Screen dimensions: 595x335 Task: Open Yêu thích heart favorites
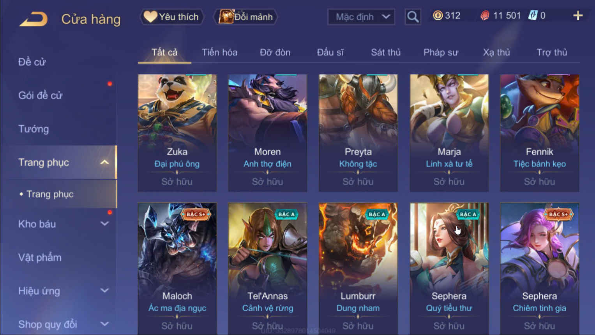172,17
